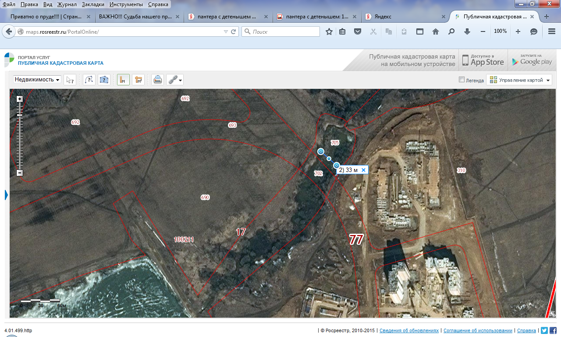561x337 pixels.
Task: Open the Twitter share icon
Action: coord(544,331)
